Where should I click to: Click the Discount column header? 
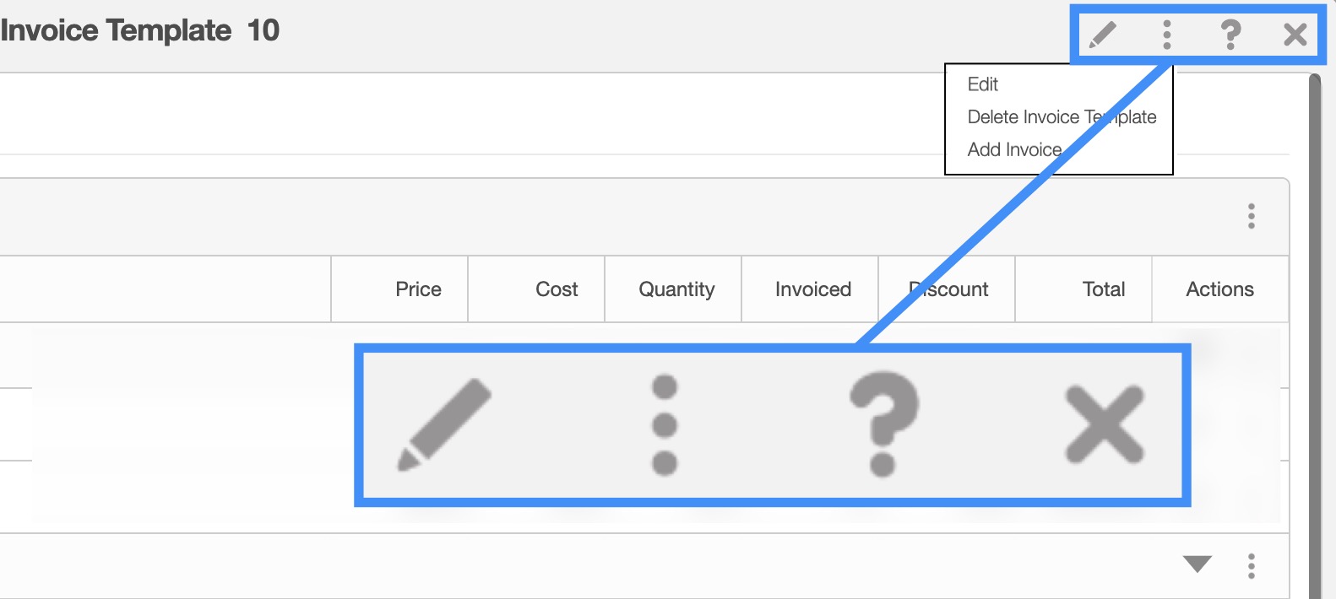tap(948, 289)
